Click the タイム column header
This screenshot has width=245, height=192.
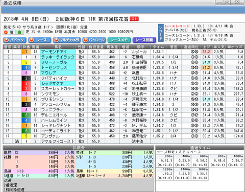[x=158, y=47]
